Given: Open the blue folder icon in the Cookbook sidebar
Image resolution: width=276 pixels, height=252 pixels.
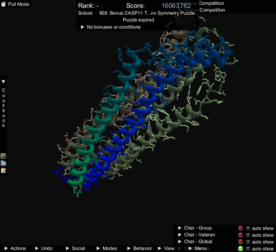Looking at the screenshot, I should coord(3,163).
